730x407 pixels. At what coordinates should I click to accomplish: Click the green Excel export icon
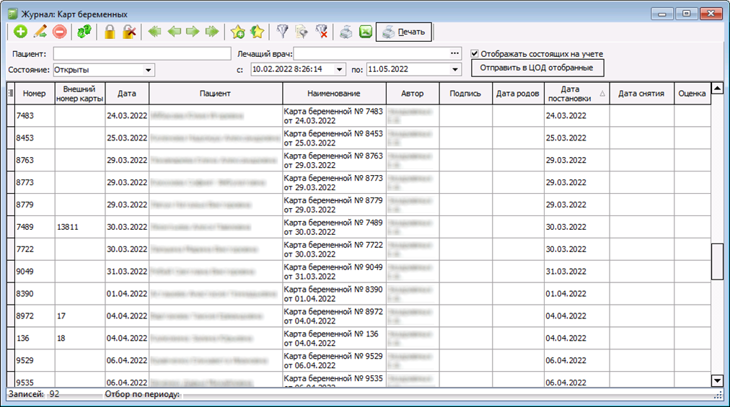[366, 32]
